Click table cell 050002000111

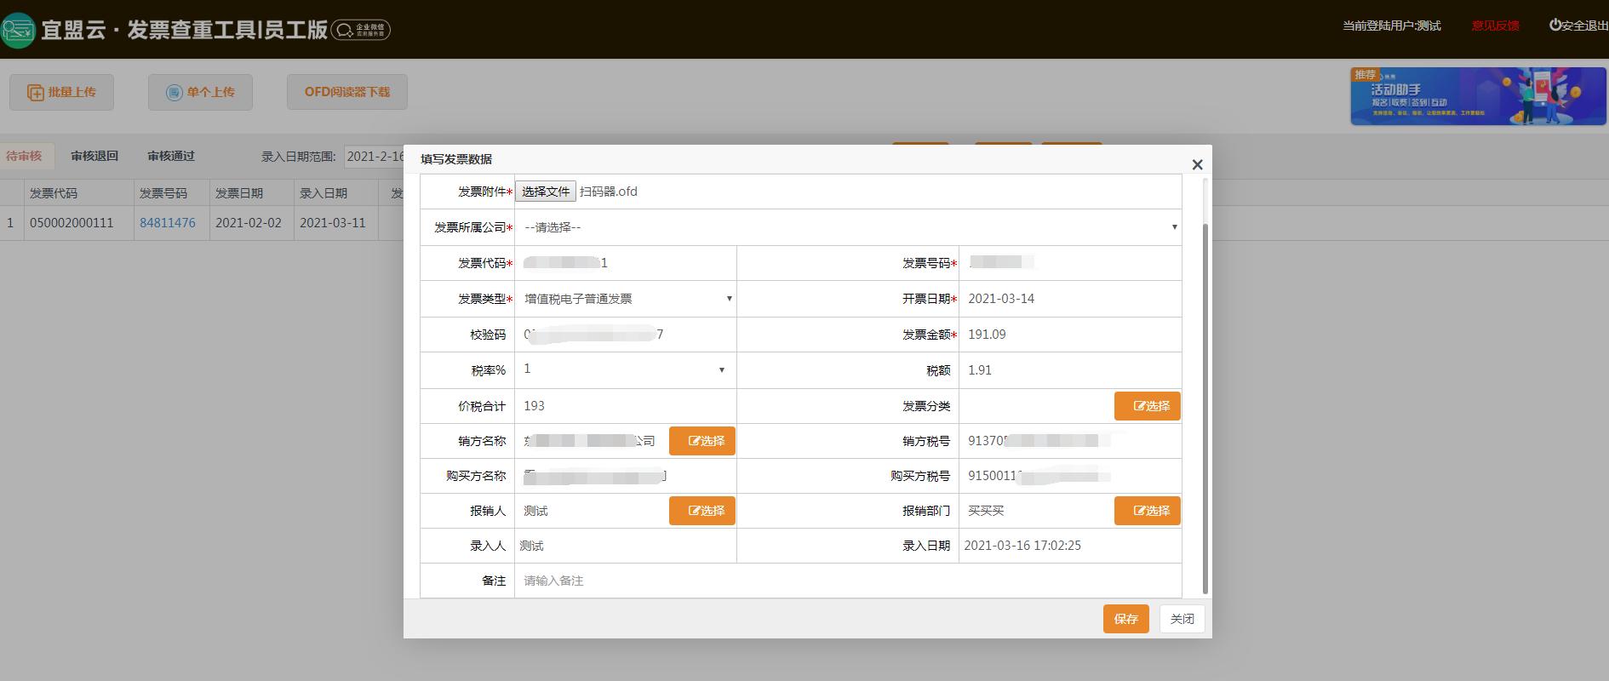pyautogui.click(x=78, y=223)
